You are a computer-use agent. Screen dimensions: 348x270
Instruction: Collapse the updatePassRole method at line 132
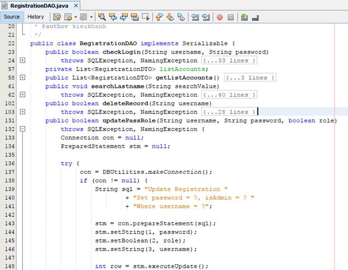22,129
